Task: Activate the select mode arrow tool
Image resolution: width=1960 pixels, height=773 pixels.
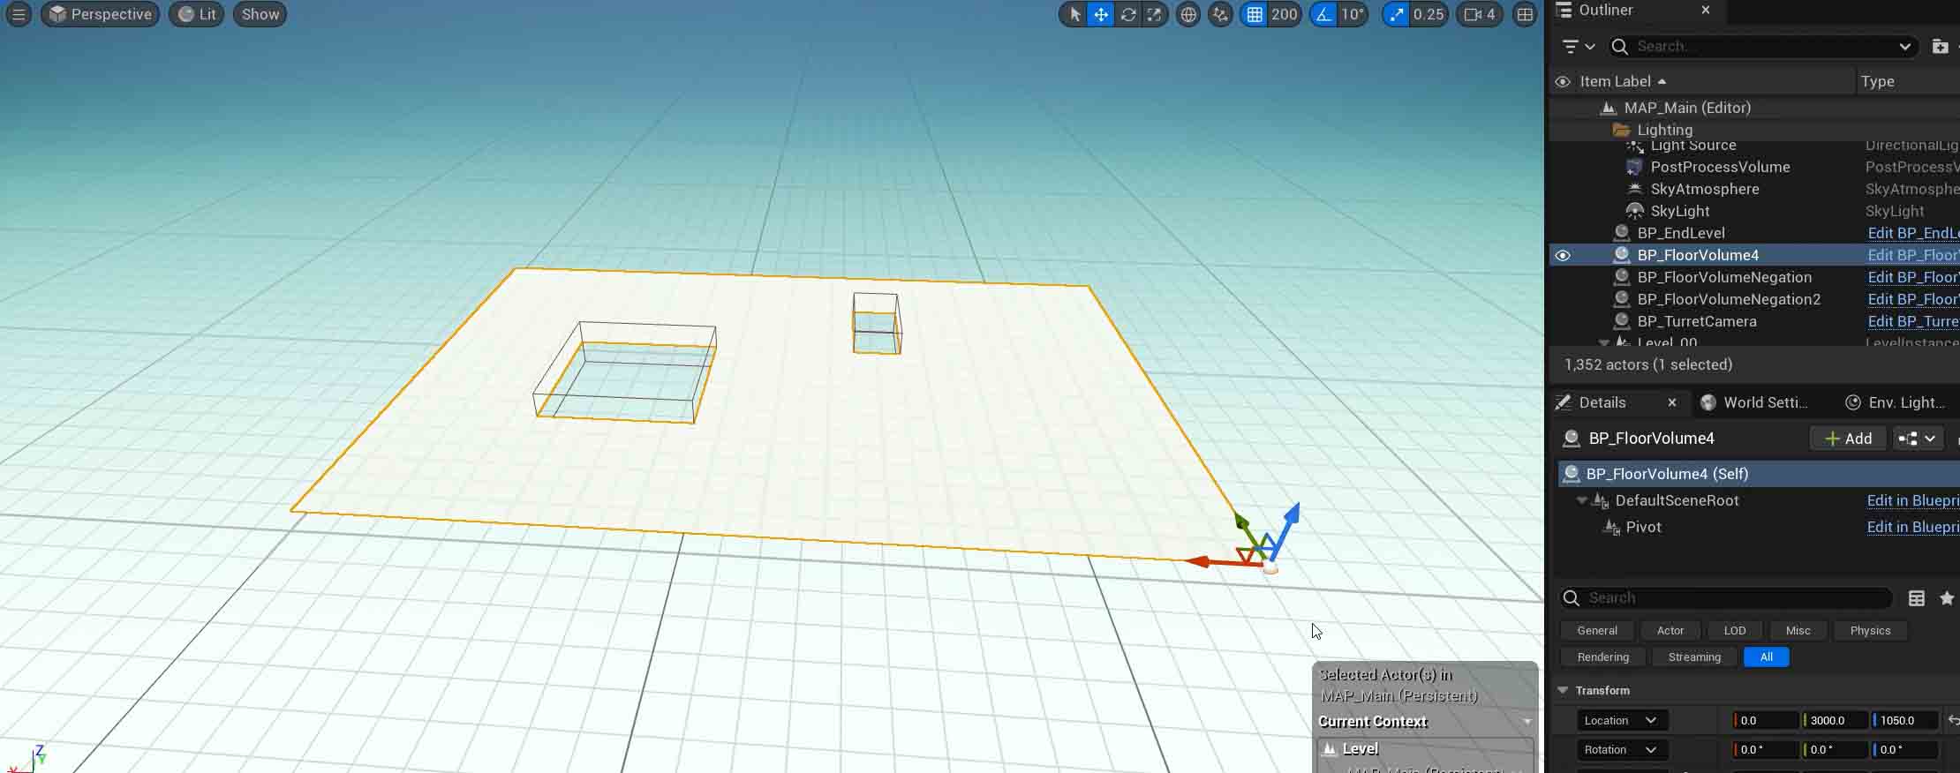Action: pos(1074,14)
